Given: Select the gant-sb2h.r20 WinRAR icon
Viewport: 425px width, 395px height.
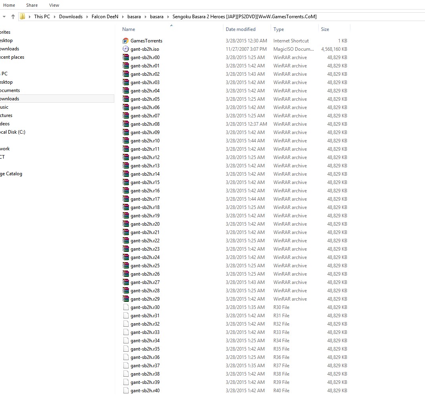Looking at the screenshot, I should pos(125,224).
